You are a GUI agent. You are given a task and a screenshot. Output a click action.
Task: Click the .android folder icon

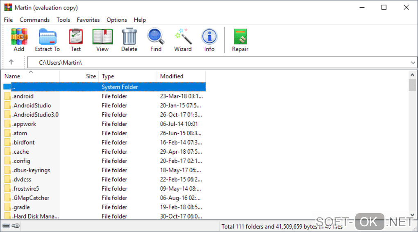pyautogui.click(x=7, y=96)
